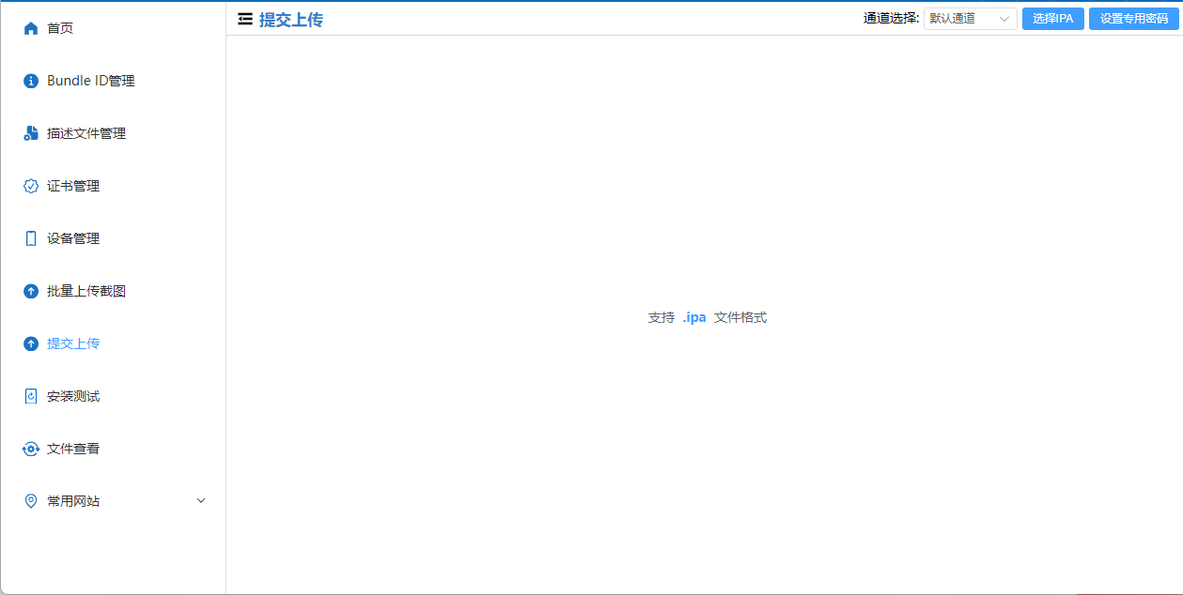
Task: Click the file icon beside 描述文件管理
Action: click(x=31, y=133)
